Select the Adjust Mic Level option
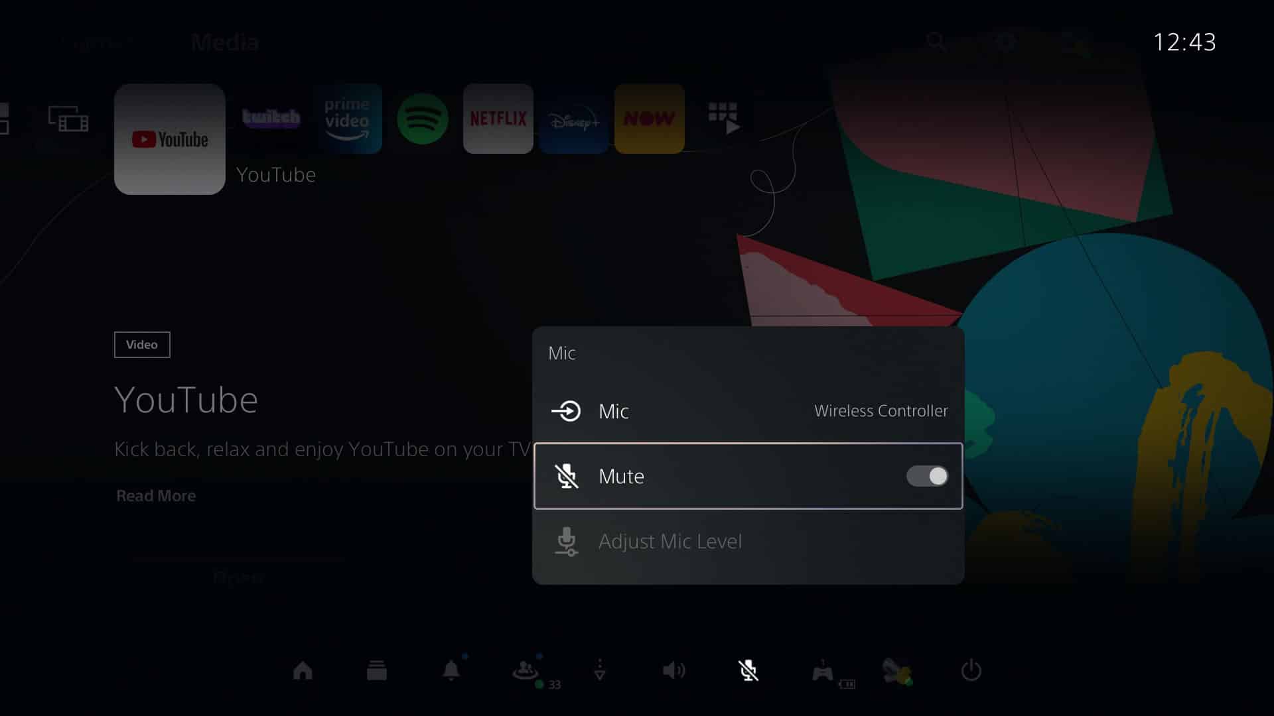Image resolution: width=1274 pixels, height=716 pixels. tap(748, 540)
